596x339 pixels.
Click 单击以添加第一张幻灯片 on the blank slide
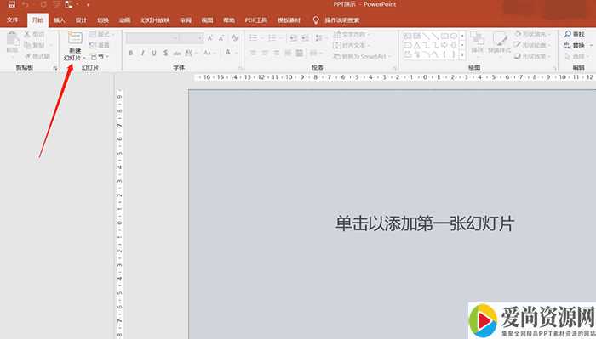tap(425, 223)
